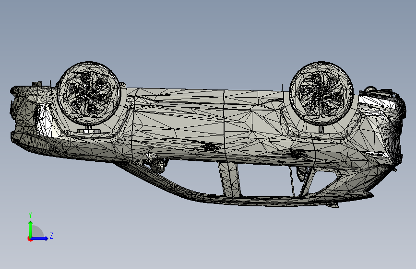Click the blue Z axis arrow of the triad
416x269 pixels.
tap(40, 238)
